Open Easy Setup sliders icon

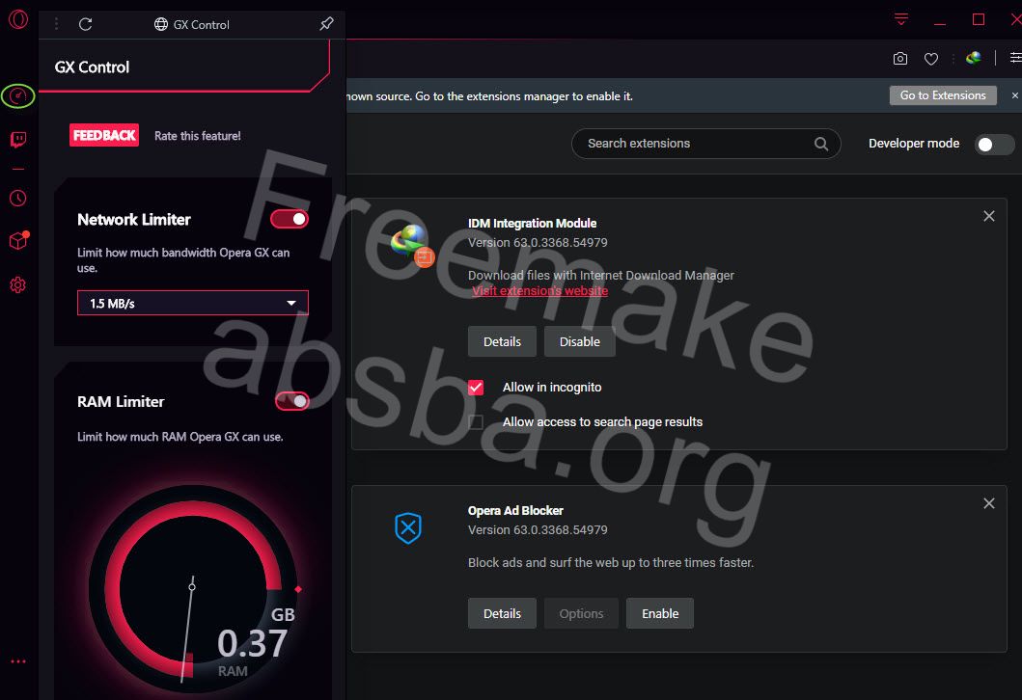1015,58
